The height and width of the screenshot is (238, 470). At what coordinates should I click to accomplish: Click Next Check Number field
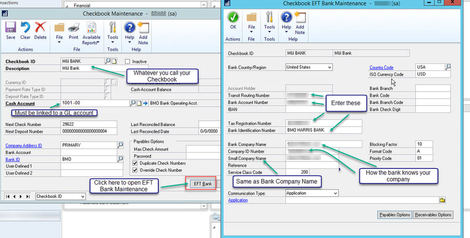coord(89,124)
